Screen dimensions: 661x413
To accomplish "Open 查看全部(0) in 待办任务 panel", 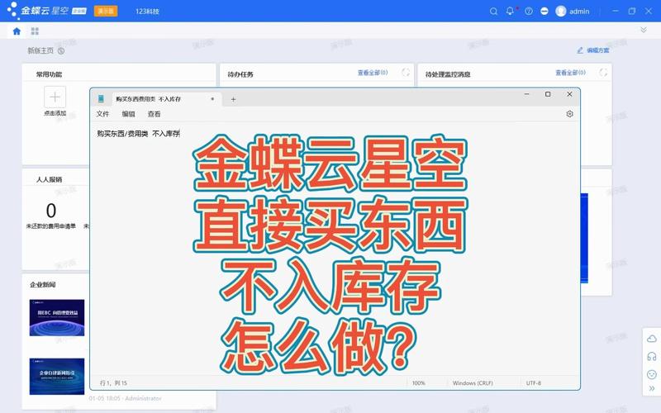I will [x=373, y=73].
